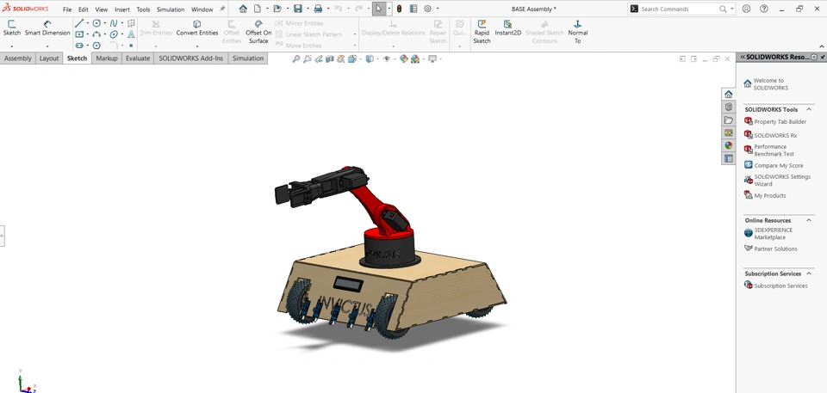827x393 pixels.
Task: Collapse the SOLIDWORKS Tools section
Action: click(809, 109)
